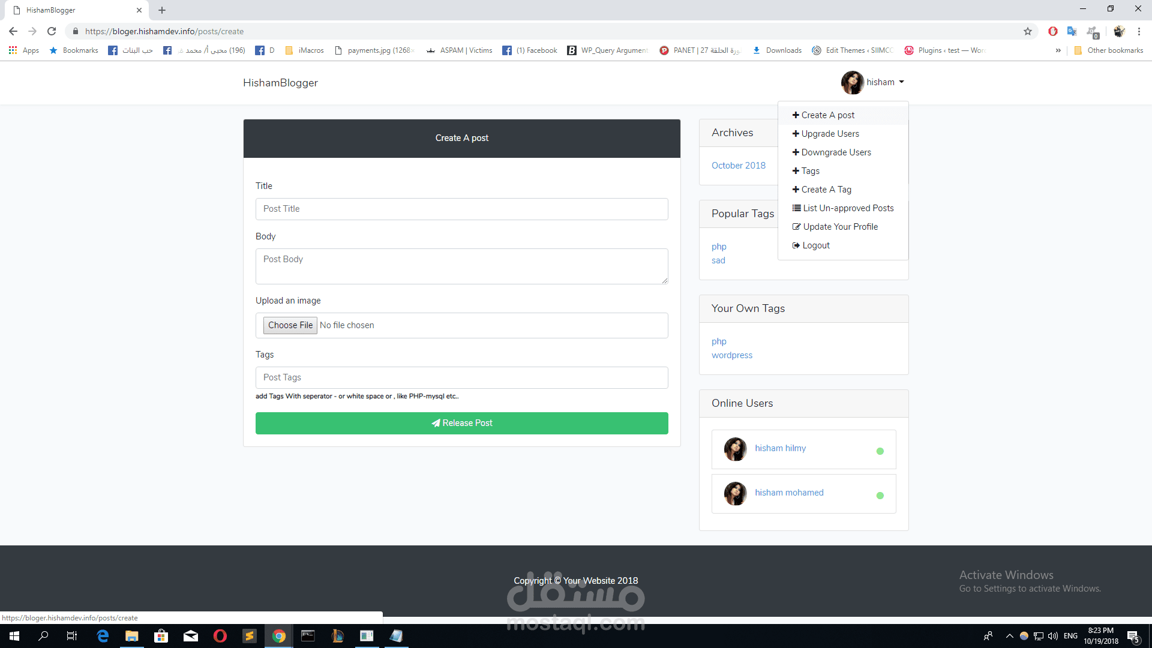1152x648 pixels.
Task: Open the Mail app from taskbar
Action: pyautogui.click(x=190, y=636)
